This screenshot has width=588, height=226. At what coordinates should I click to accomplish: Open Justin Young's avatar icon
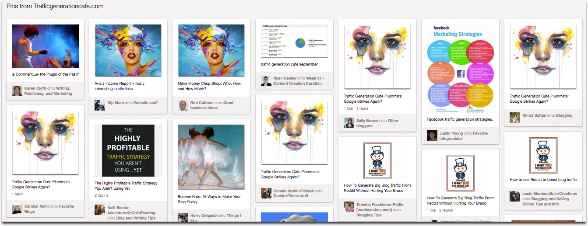pyautogui.click(x=432, y=136)
